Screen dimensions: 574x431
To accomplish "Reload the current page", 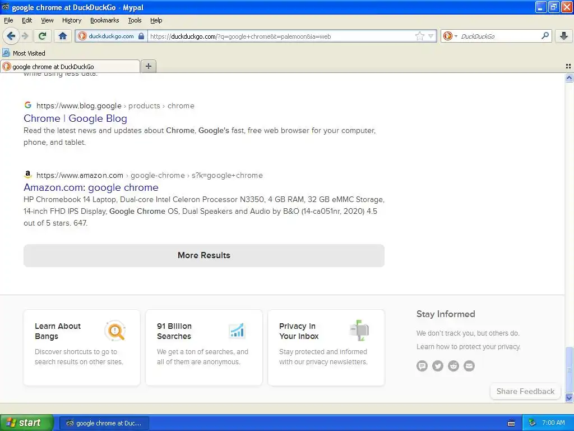I will [43, 36].
